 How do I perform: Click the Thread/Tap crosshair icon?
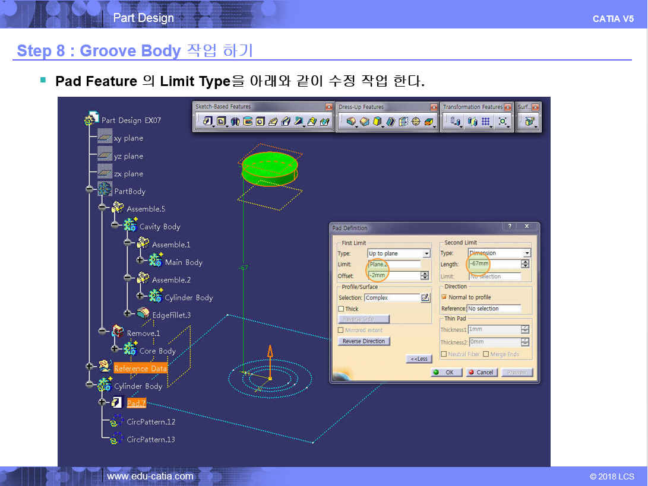pos(416,122)
